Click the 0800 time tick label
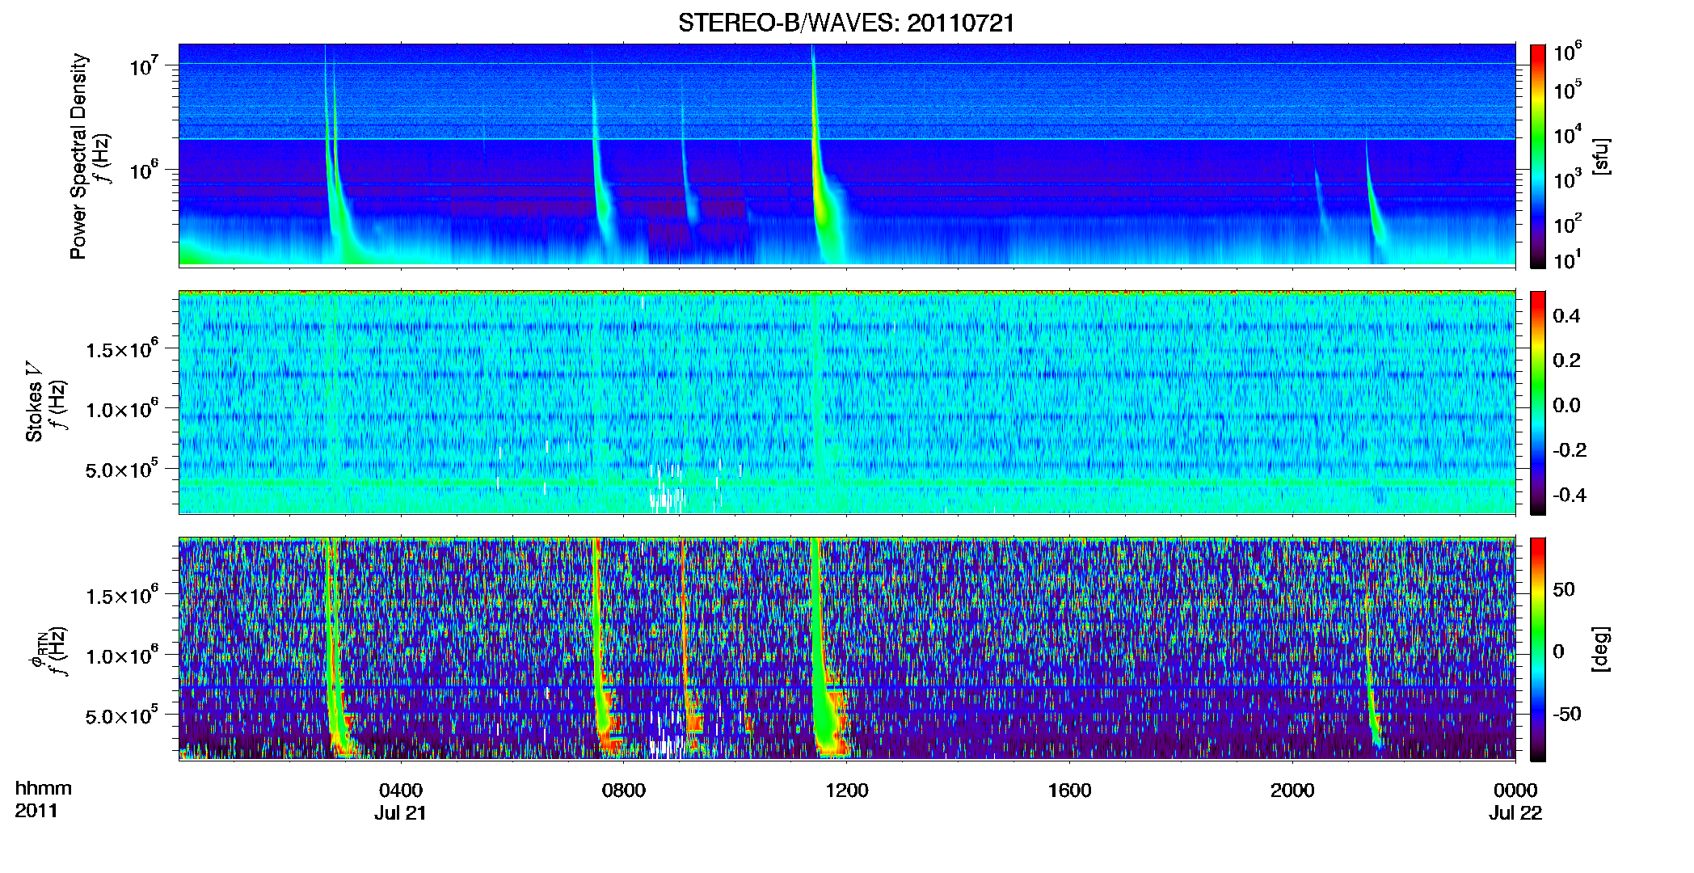Screen dimensions: 1694x873 click(x=624, y=790)
